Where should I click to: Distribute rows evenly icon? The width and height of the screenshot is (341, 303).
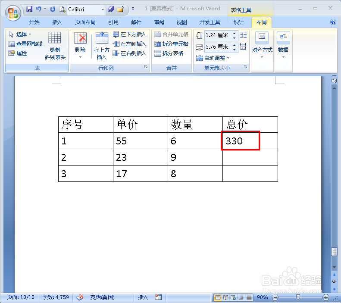[x=243, y=35]
